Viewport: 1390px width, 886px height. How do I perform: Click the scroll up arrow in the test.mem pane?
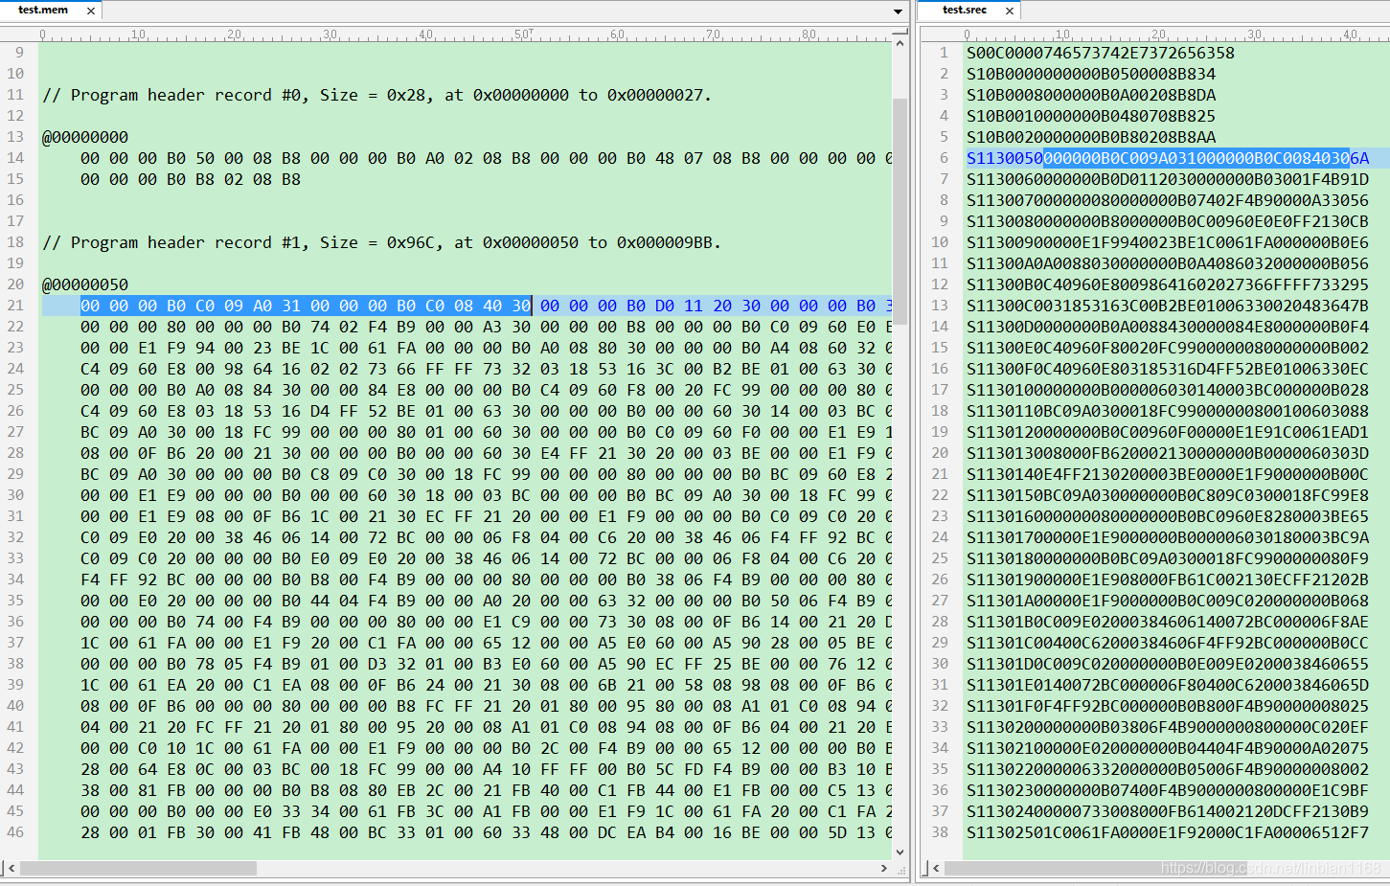pos(900,43)
